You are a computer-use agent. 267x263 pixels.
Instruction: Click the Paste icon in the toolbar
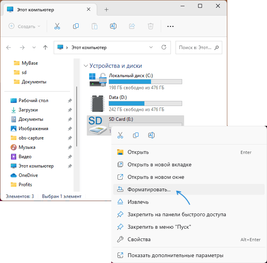pyautogui.click(x=95, y=26)
